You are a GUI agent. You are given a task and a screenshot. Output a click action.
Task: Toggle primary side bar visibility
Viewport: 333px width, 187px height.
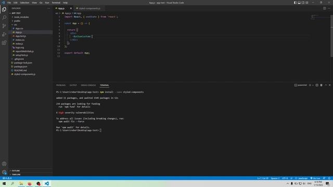click(295, 3)
